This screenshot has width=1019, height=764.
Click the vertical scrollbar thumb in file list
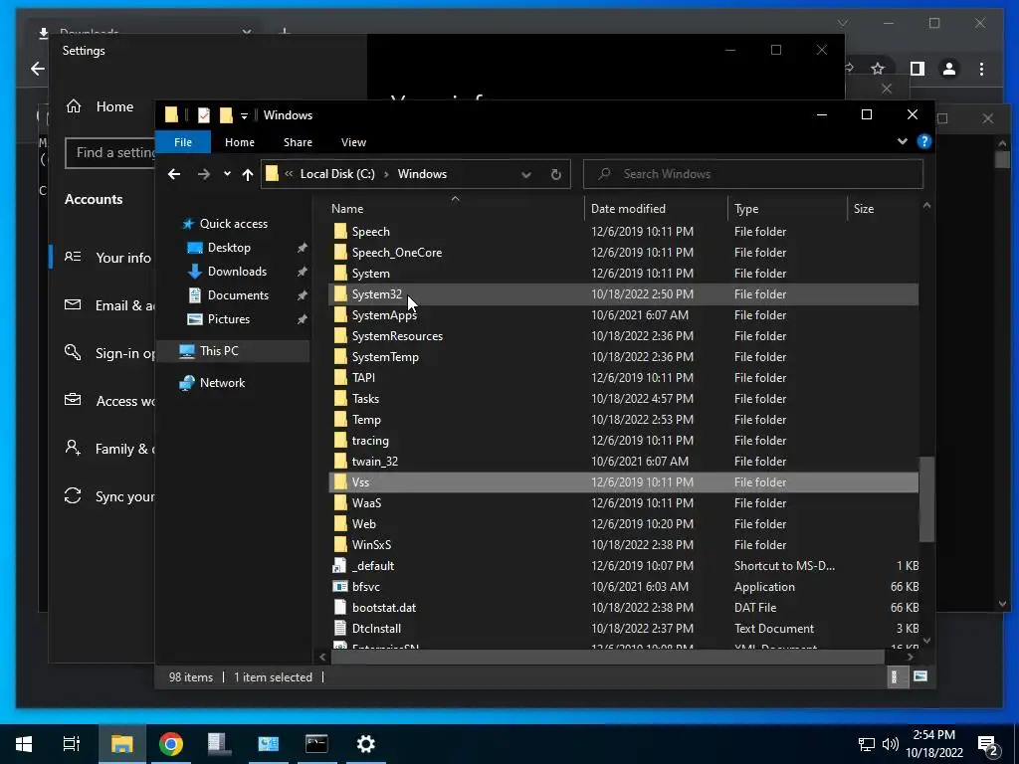click(x=926, y=499)
